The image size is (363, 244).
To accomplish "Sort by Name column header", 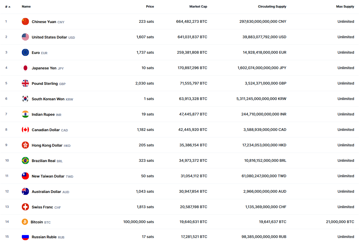I will point(26,7).
